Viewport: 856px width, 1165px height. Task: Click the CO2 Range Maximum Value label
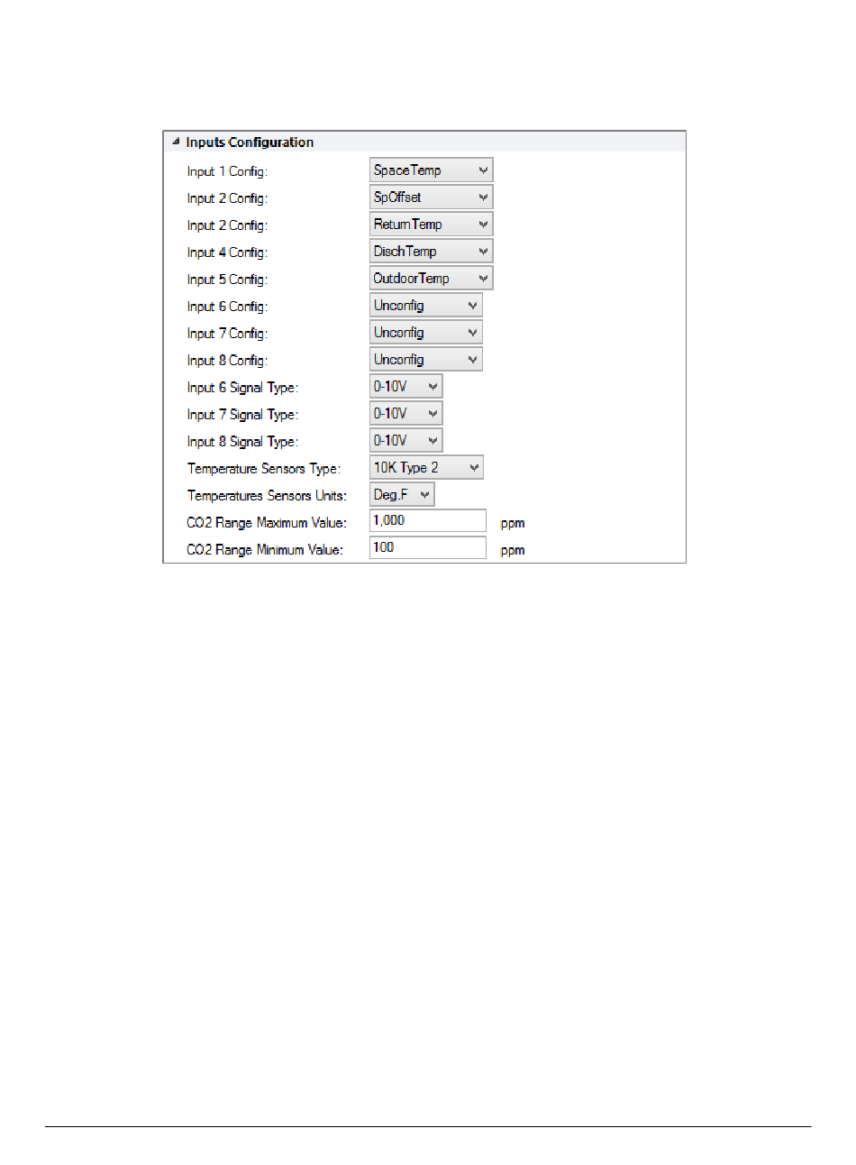pyautogui.click(x=267, y=523)
